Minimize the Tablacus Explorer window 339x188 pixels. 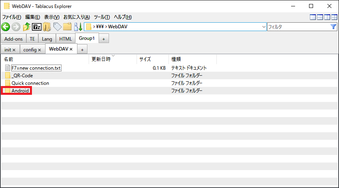click(293, 6)
